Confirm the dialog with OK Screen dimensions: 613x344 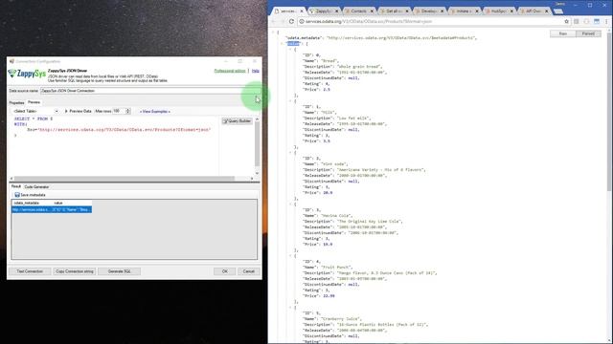click(225, 271)
